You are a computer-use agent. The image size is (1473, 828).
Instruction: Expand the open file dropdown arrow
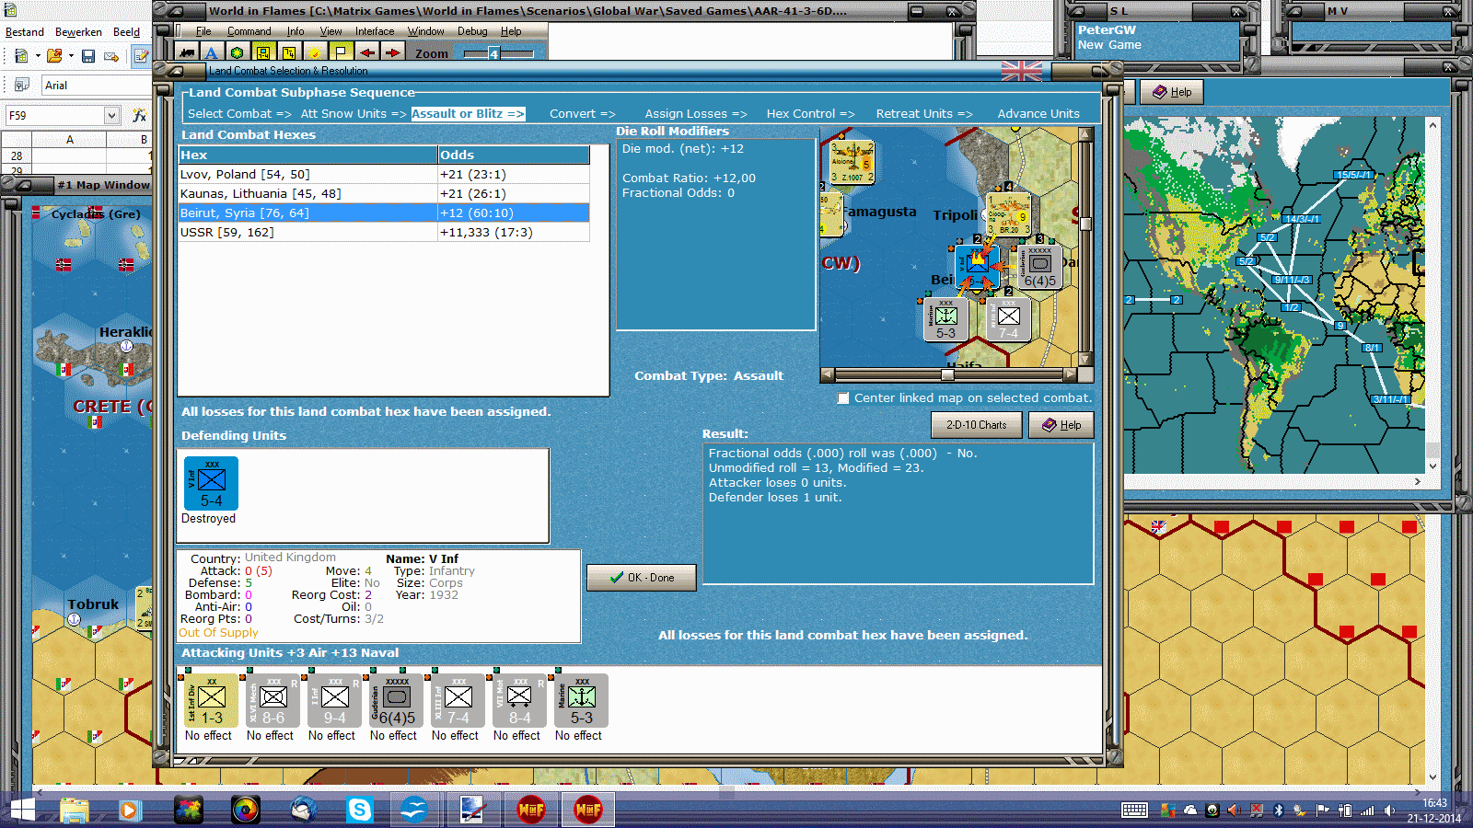click(x=71, y=56)
